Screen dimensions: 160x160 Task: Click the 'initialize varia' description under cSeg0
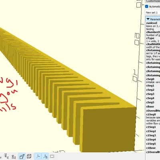(x=153, y=82)
